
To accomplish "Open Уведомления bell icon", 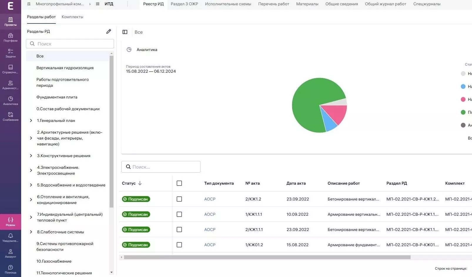I will pyautogui.click(x=11, y=237).
